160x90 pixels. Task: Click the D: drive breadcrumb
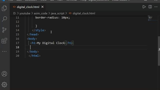tap(14, 13)
